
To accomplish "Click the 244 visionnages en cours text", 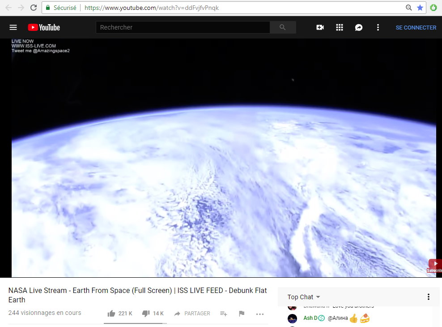I will [45, 313].
